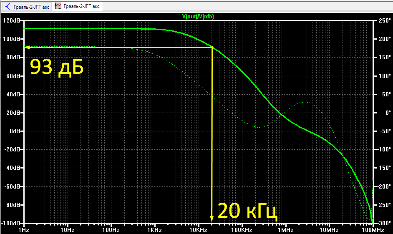Image resolution: width=393 pixels, height=234 pixels.
Task: Click the -250° phase axis label
Action: [384, 205]
